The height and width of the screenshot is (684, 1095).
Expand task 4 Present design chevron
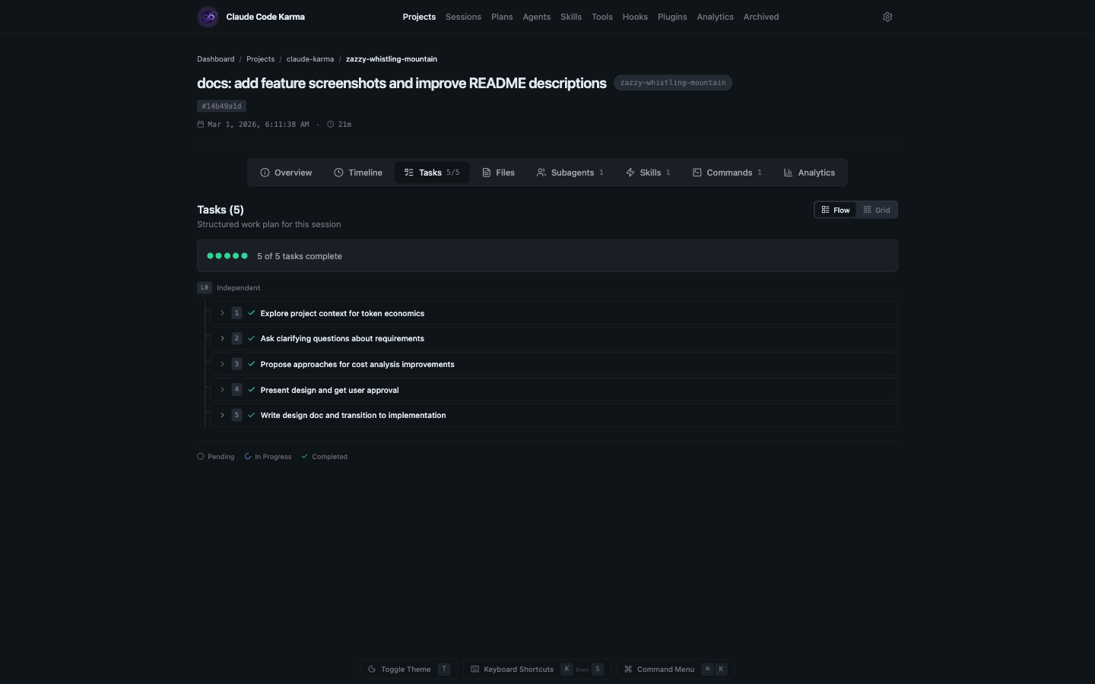222,390
